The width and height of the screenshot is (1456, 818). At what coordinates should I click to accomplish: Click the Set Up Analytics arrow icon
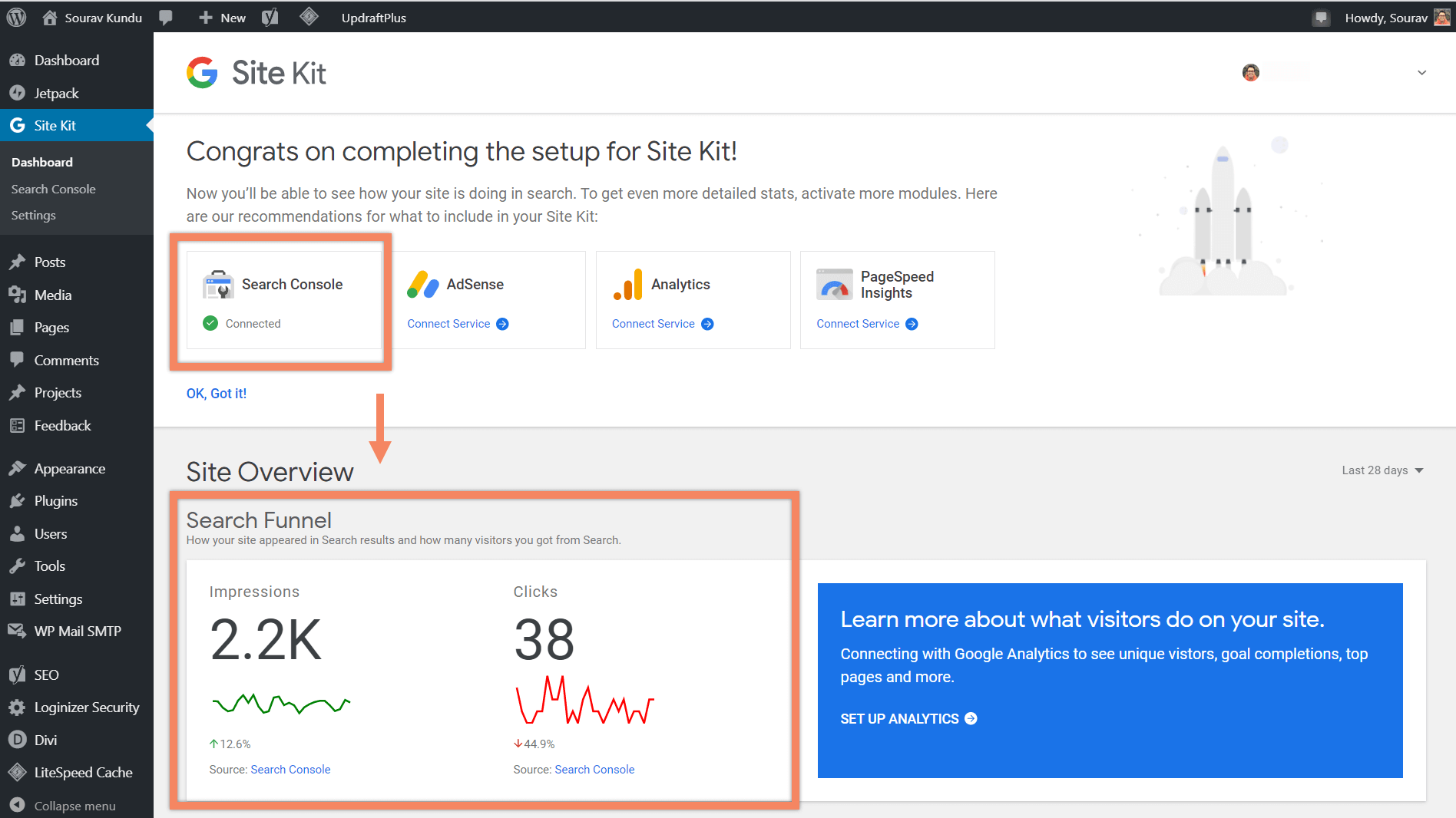(971, 719)
